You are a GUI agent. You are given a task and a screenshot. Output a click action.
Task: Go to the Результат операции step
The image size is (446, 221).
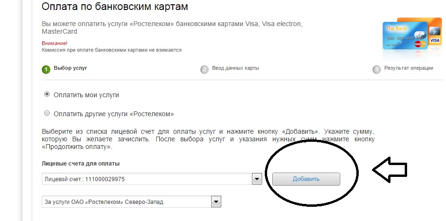[x=409, y=68]
